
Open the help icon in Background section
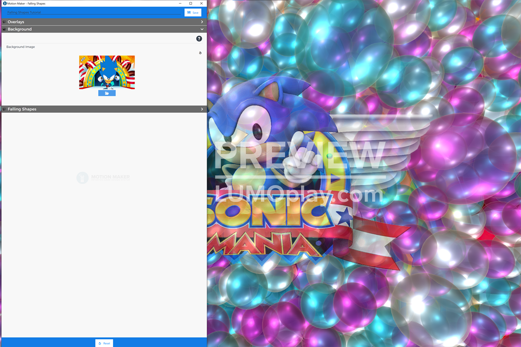[x=199, y=39]
